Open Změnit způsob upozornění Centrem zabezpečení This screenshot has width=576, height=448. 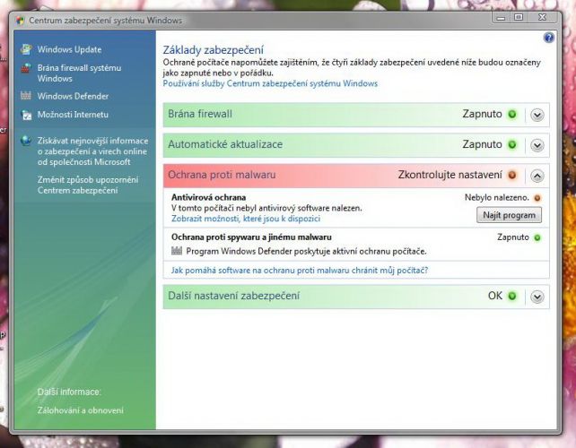(88, 185)
